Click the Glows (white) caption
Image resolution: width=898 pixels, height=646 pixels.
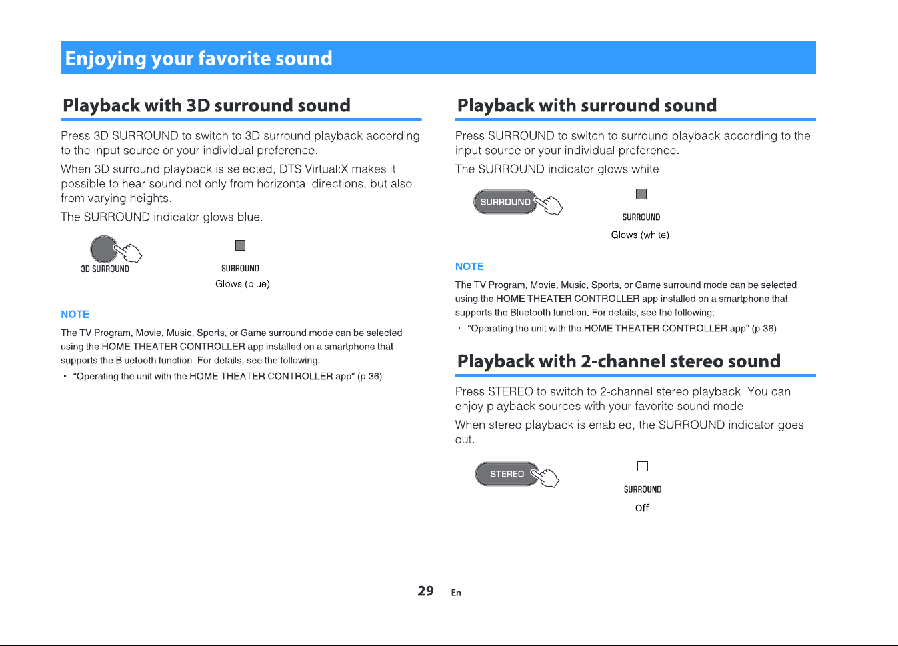coord(640,235)
